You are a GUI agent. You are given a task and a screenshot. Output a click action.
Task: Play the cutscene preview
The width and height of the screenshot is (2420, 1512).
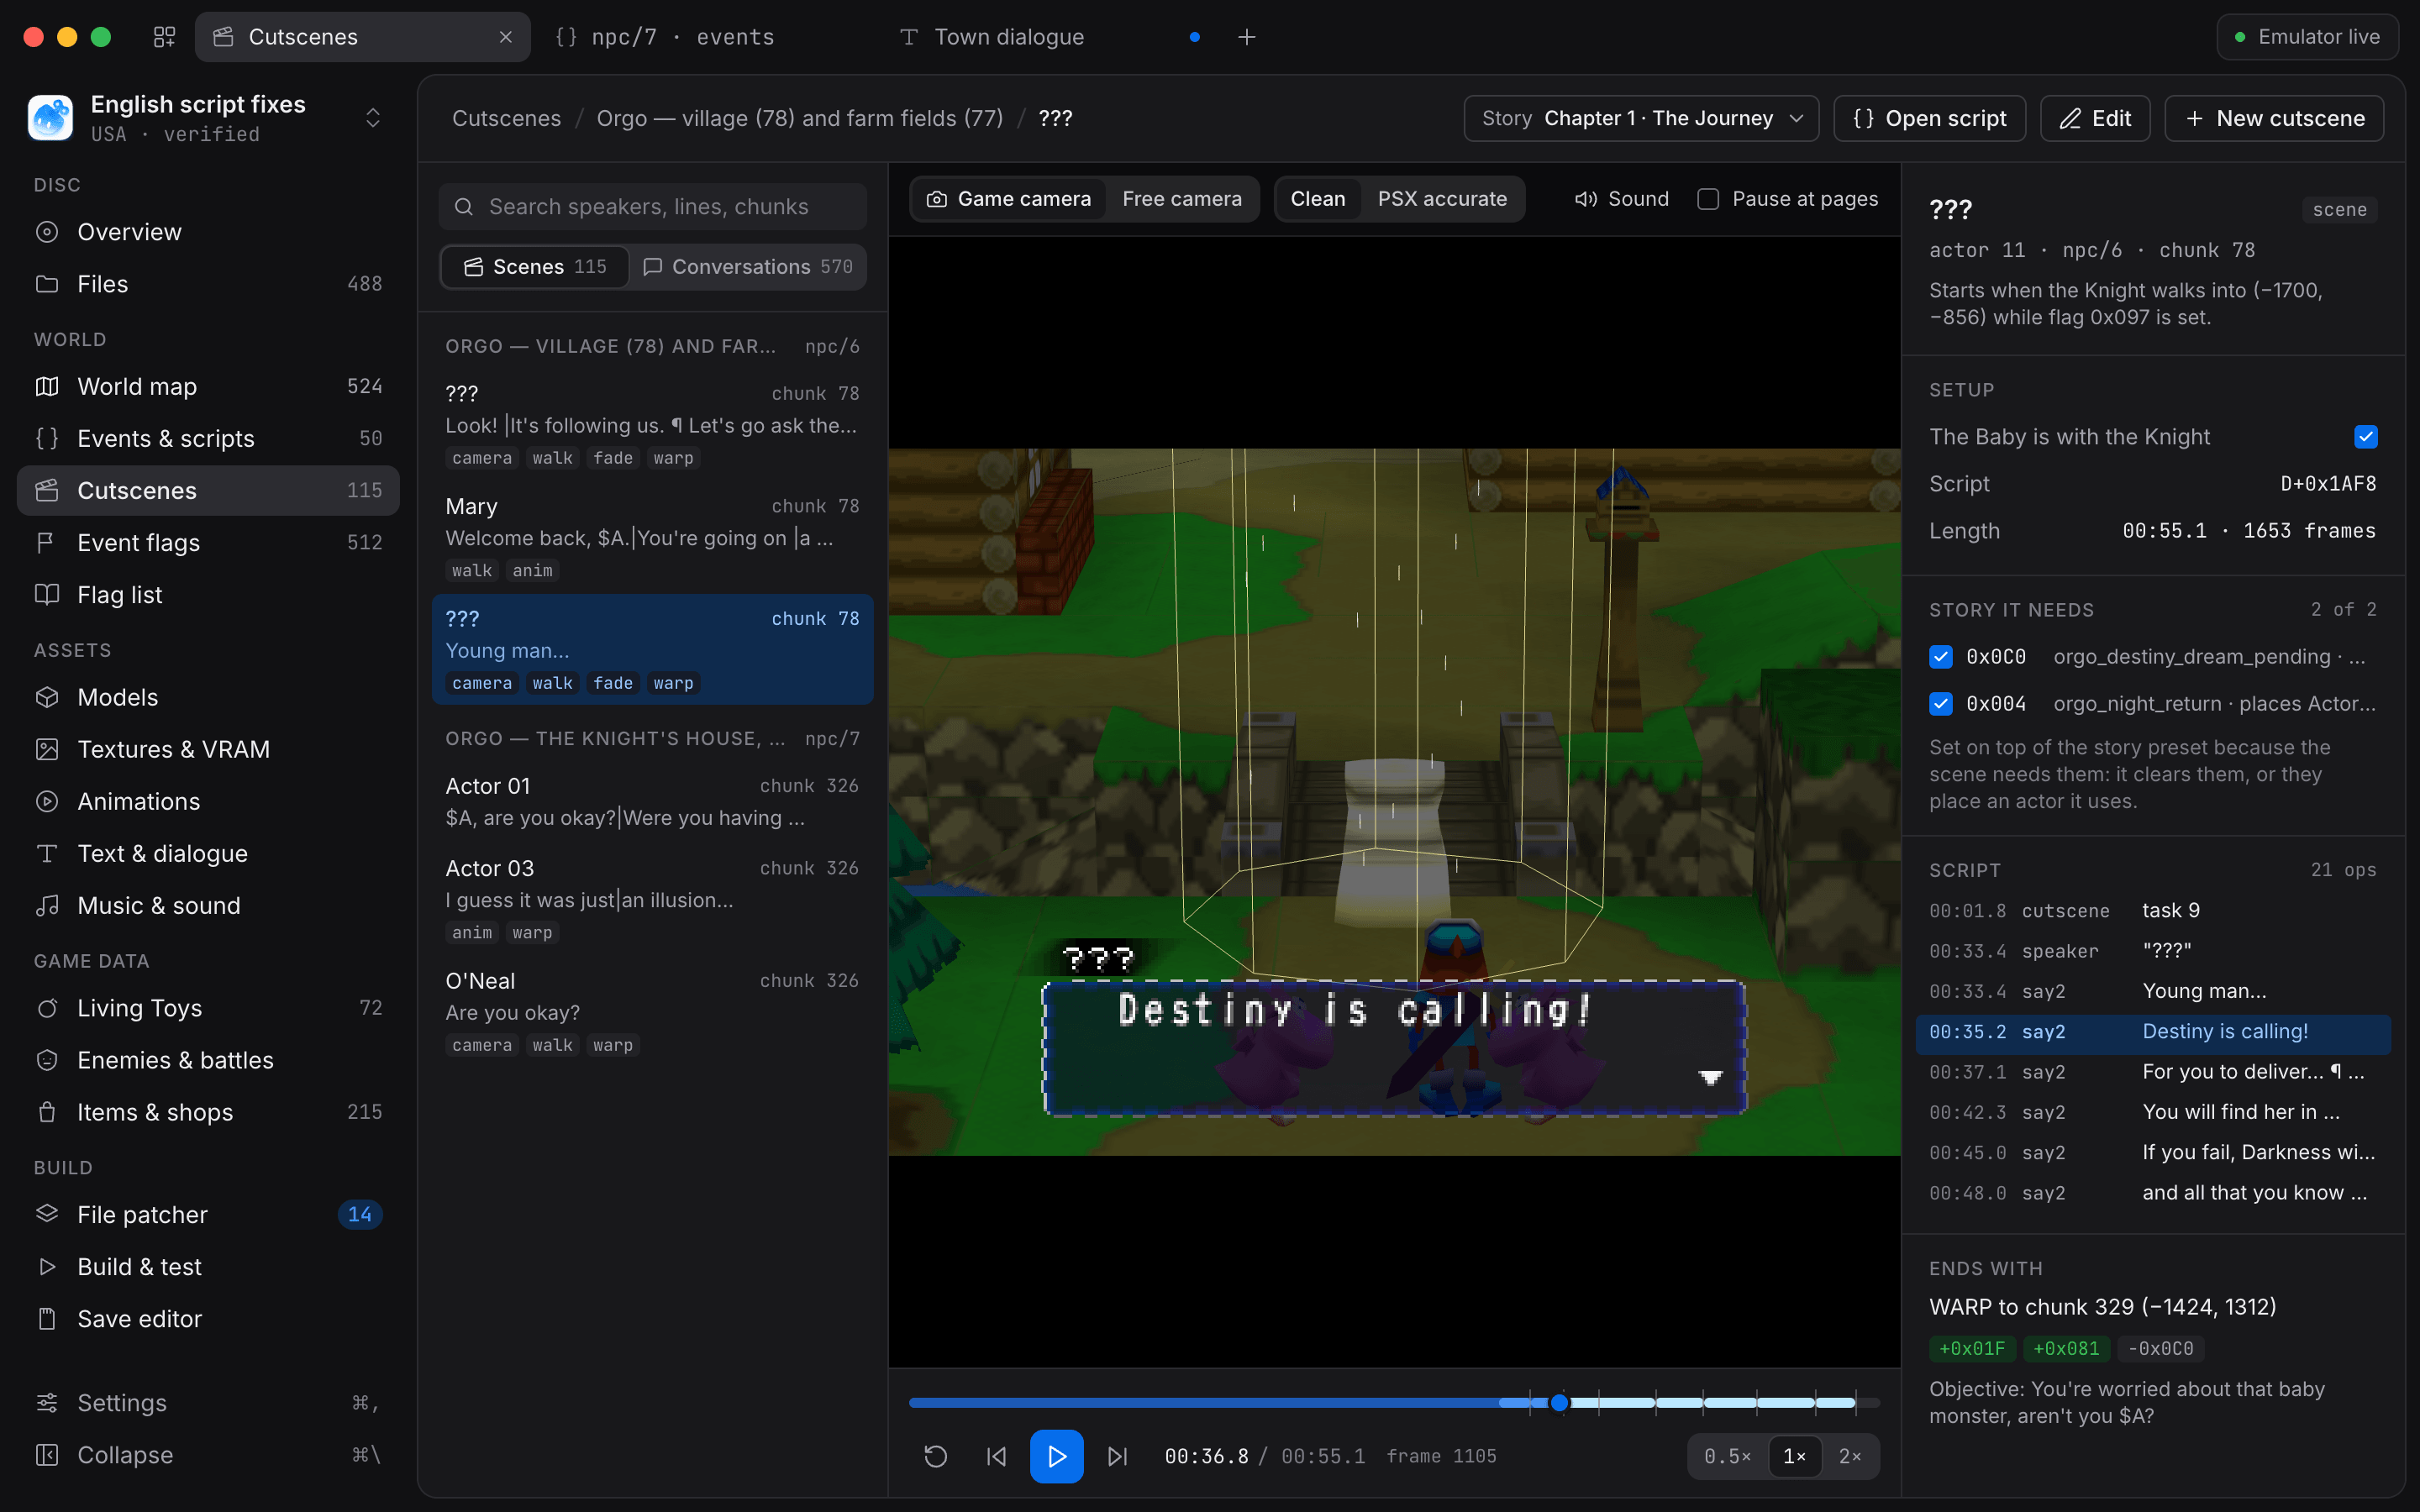(x=1056, y=1456)
